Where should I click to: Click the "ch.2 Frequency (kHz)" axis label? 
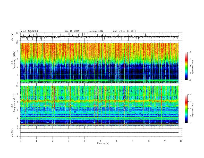13,103
